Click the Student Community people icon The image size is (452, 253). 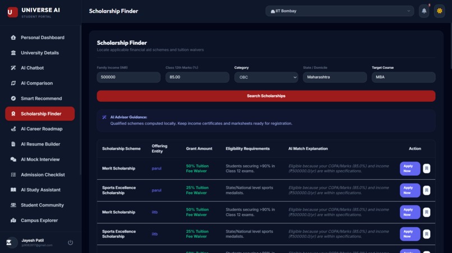(13, 205)
